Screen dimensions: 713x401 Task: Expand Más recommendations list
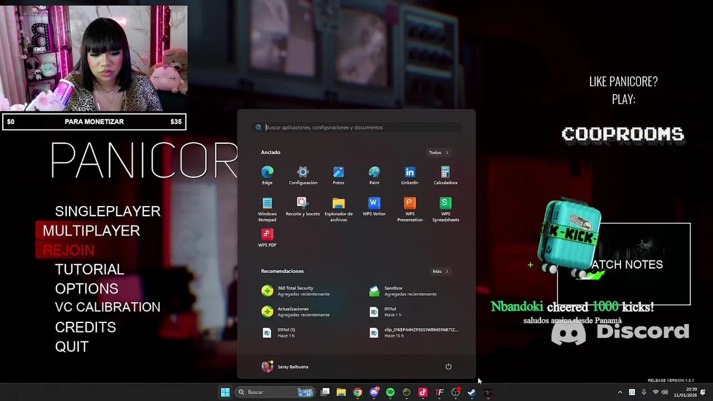(x=440, y=271)
